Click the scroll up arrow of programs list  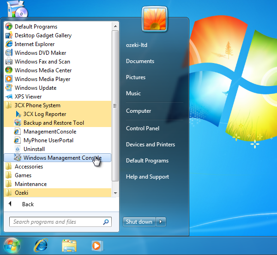pyautogui.click(x=115, y=26)
